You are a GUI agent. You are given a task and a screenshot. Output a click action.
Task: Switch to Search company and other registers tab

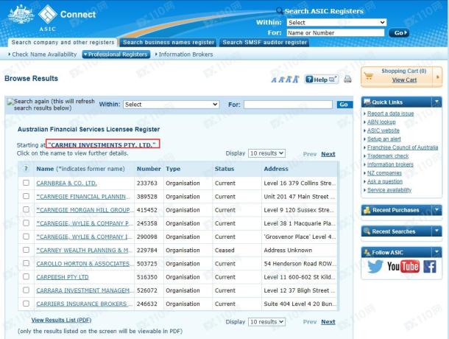(63, 43)
